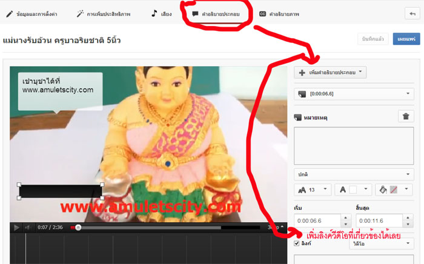Screen dimensions: 424x264
Task: Click the video progress bar scrubber
Action: [78, 228]
